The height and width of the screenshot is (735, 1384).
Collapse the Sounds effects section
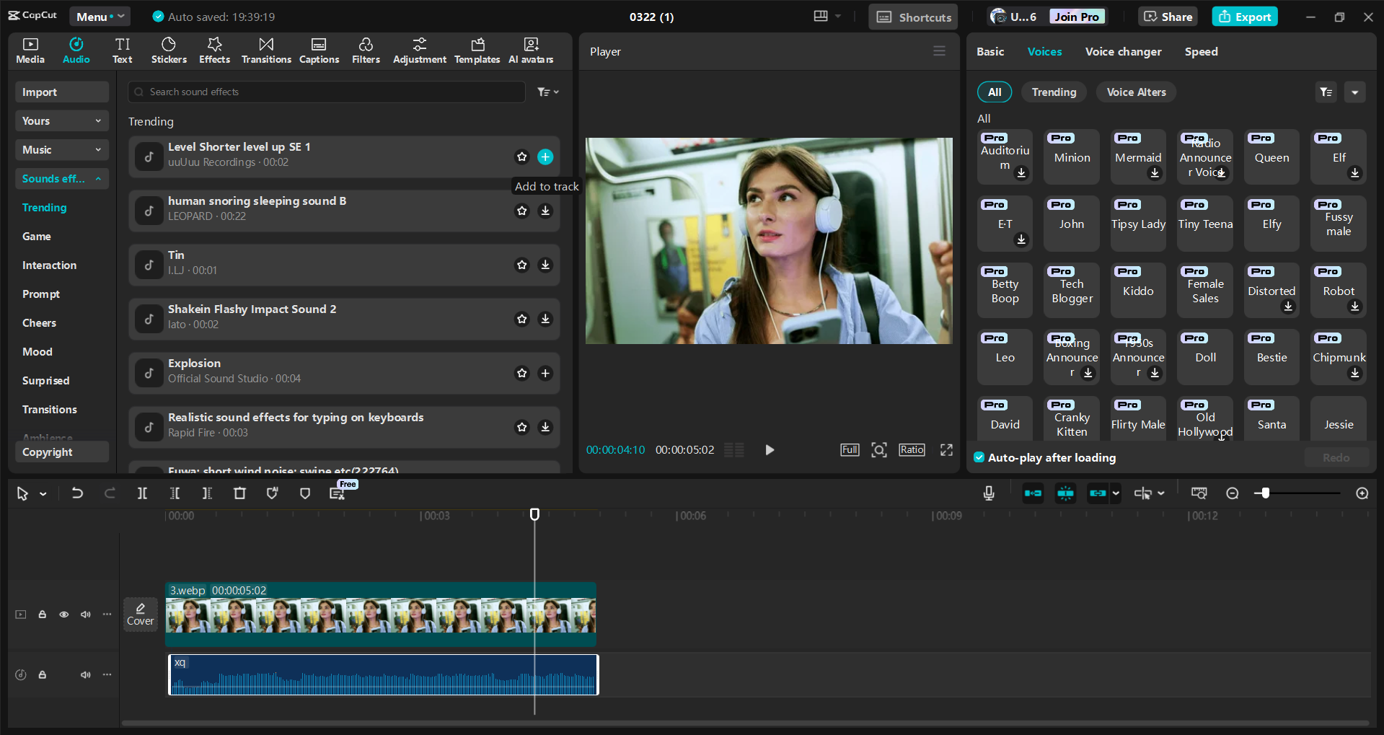[99, 178]
